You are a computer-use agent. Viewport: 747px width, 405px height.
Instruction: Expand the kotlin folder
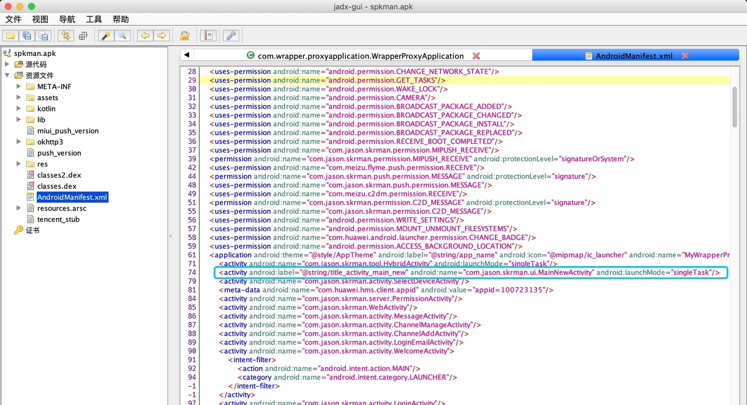[19, 109]
